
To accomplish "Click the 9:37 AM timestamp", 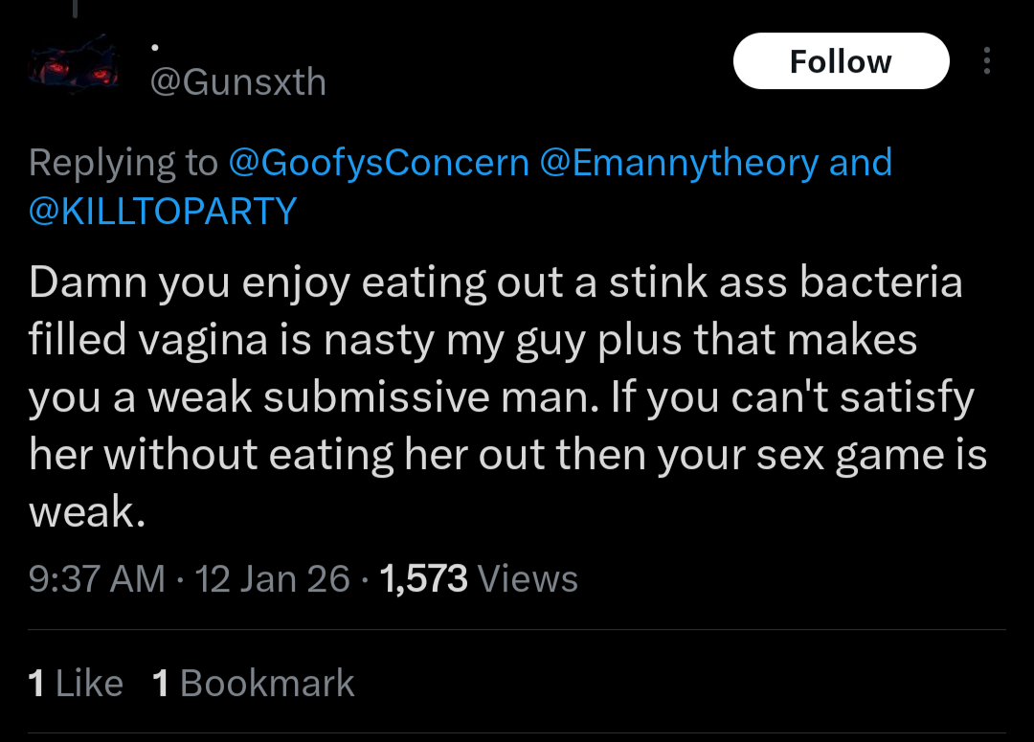I will coord(97,579).
